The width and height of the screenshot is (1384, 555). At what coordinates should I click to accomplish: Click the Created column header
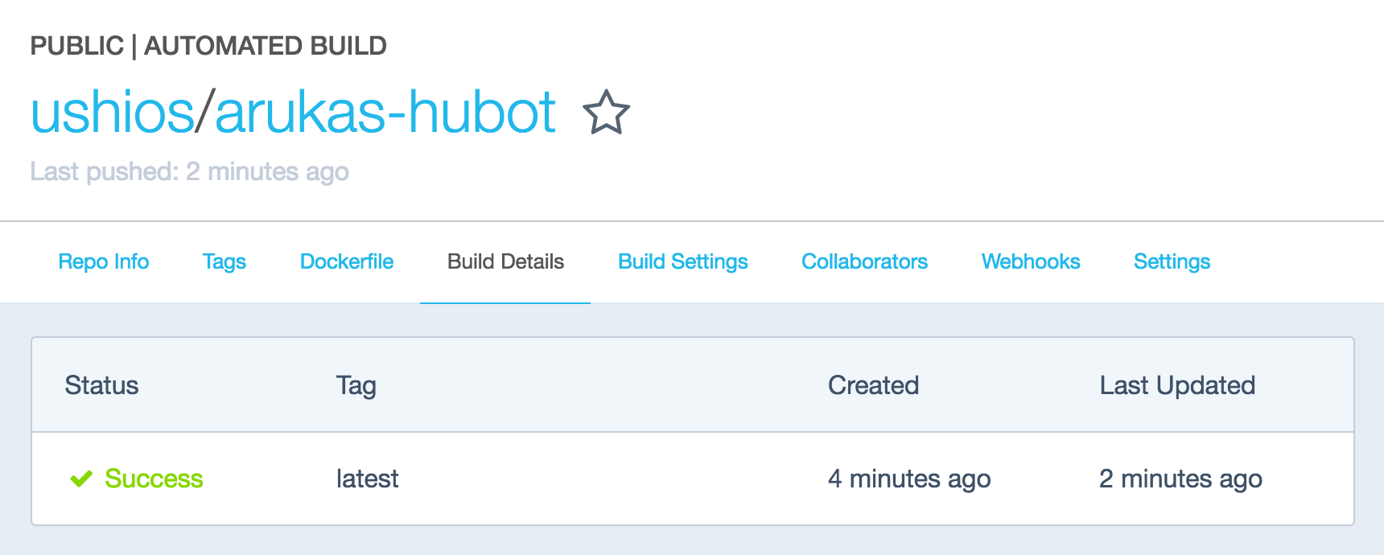873,385
